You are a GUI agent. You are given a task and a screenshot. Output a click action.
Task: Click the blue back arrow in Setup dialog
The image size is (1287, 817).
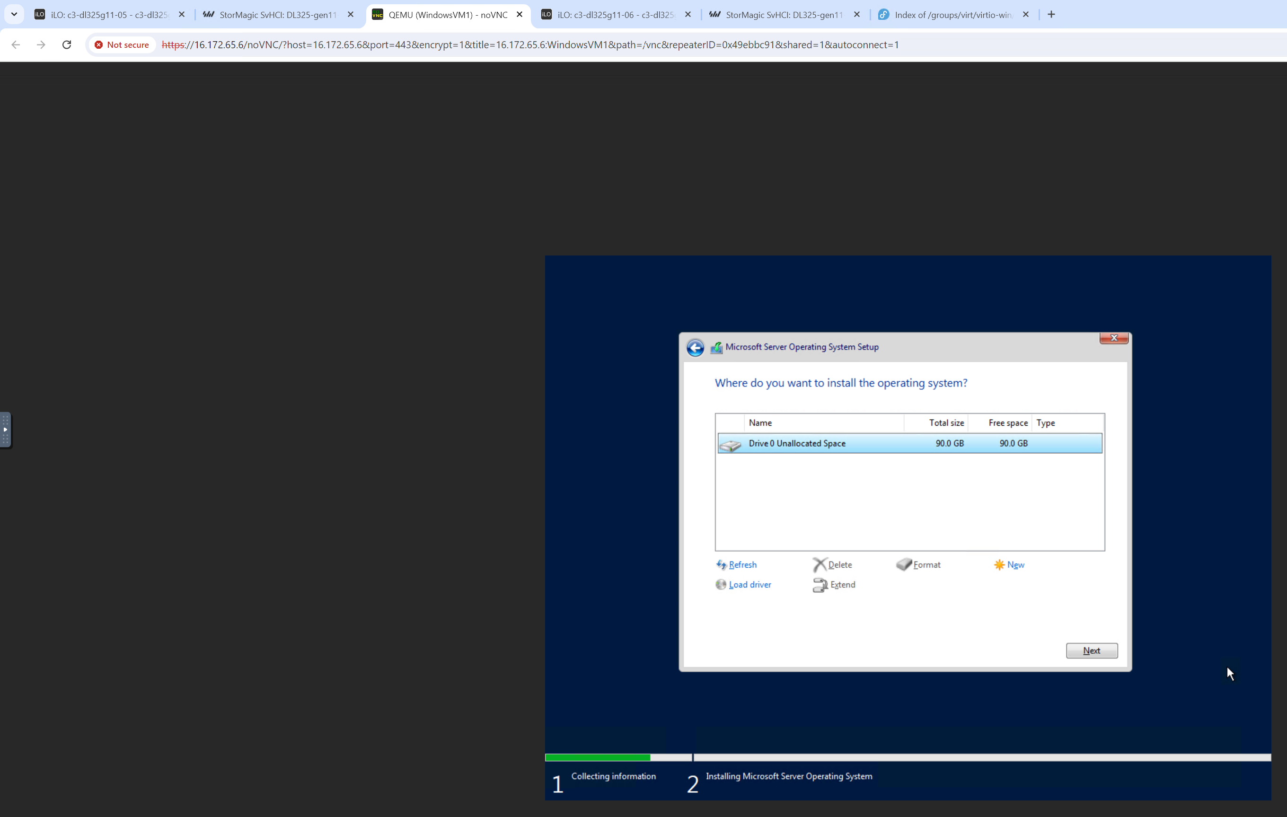695,348
